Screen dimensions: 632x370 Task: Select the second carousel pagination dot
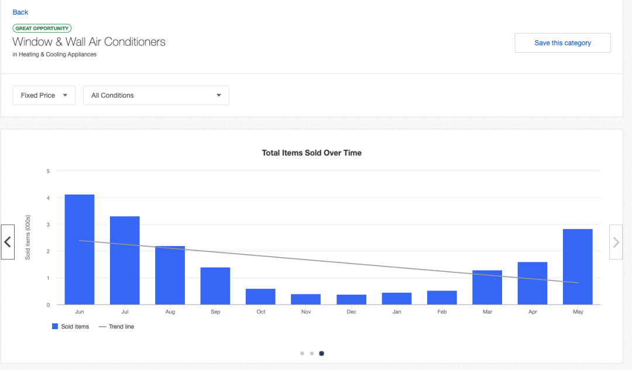coord(312,353)
